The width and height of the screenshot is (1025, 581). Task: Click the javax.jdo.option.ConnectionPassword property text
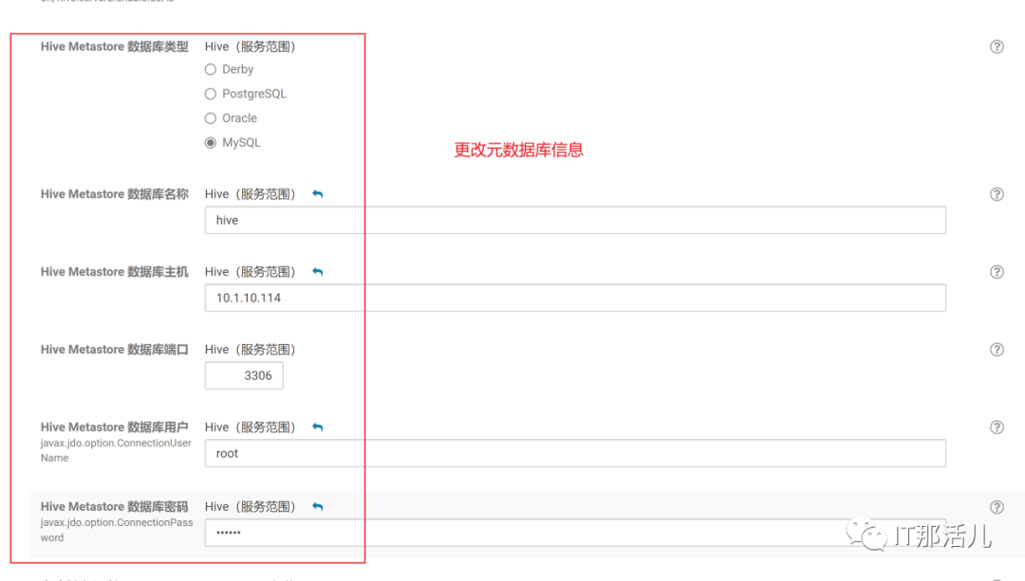point(117,530)
